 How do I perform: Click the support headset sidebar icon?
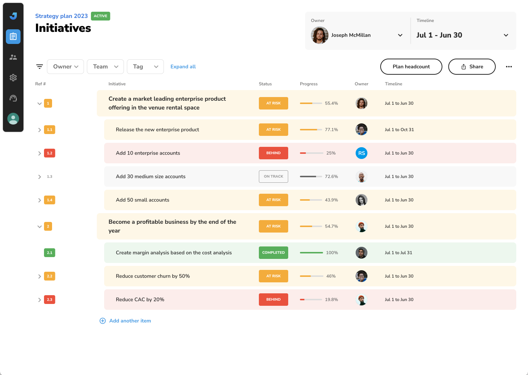[x=13, y=98]
